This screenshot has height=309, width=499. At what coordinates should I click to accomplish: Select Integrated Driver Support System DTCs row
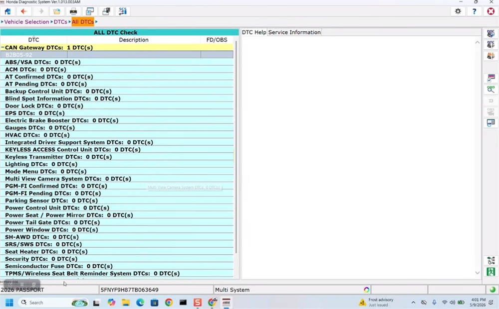tap(117, 142)
